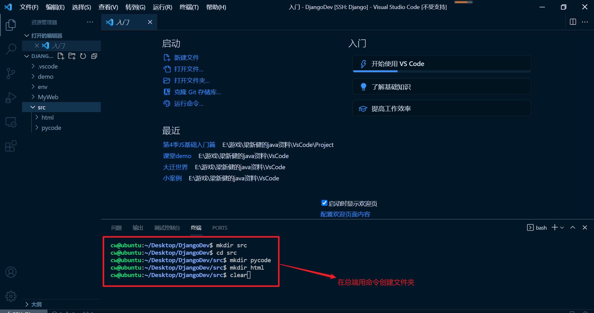The height and width of the screenshot is (313, 594).
Task: Click 配置欢迎页面内容 link
Action: pyautogui.click(x=345, y=214)
